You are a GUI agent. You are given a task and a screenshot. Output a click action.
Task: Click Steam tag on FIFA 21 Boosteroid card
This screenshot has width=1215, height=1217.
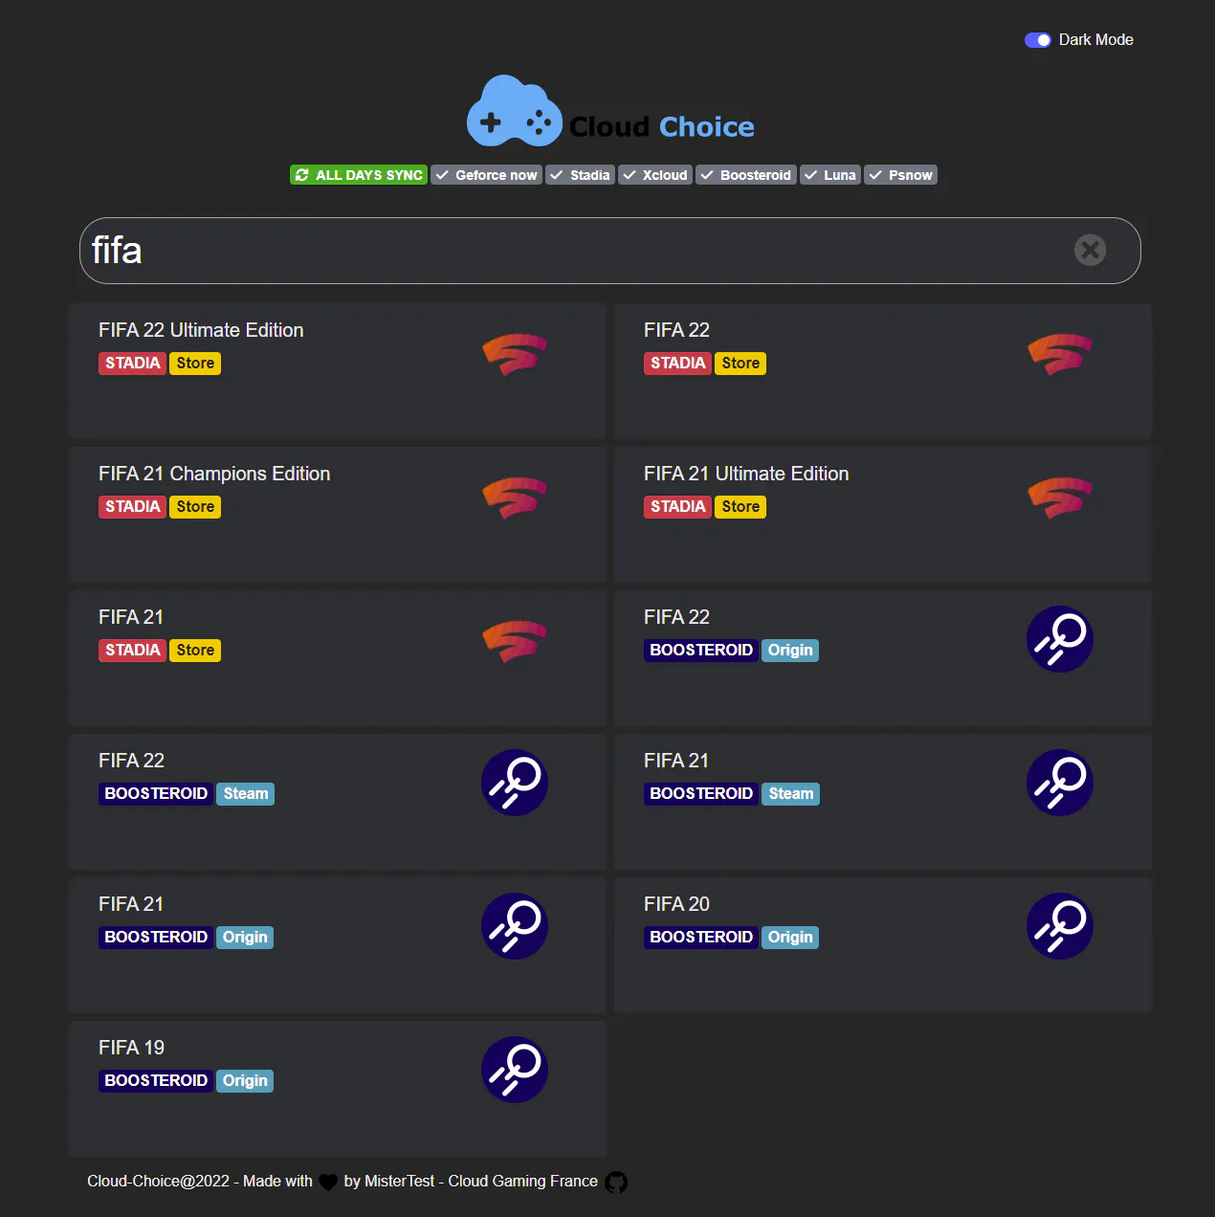click(791, 794)
